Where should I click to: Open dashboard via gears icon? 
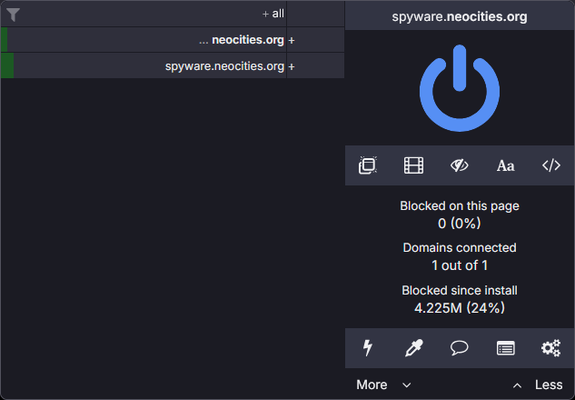tap(551, 348)
